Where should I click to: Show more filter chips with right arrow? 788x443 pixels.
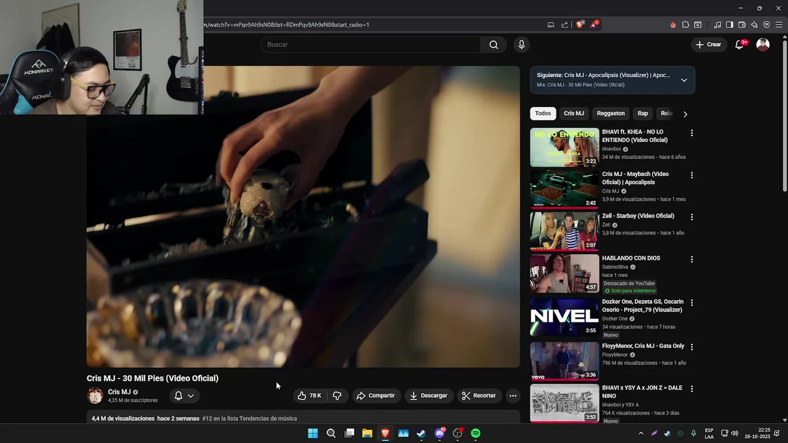pos(685,114)
